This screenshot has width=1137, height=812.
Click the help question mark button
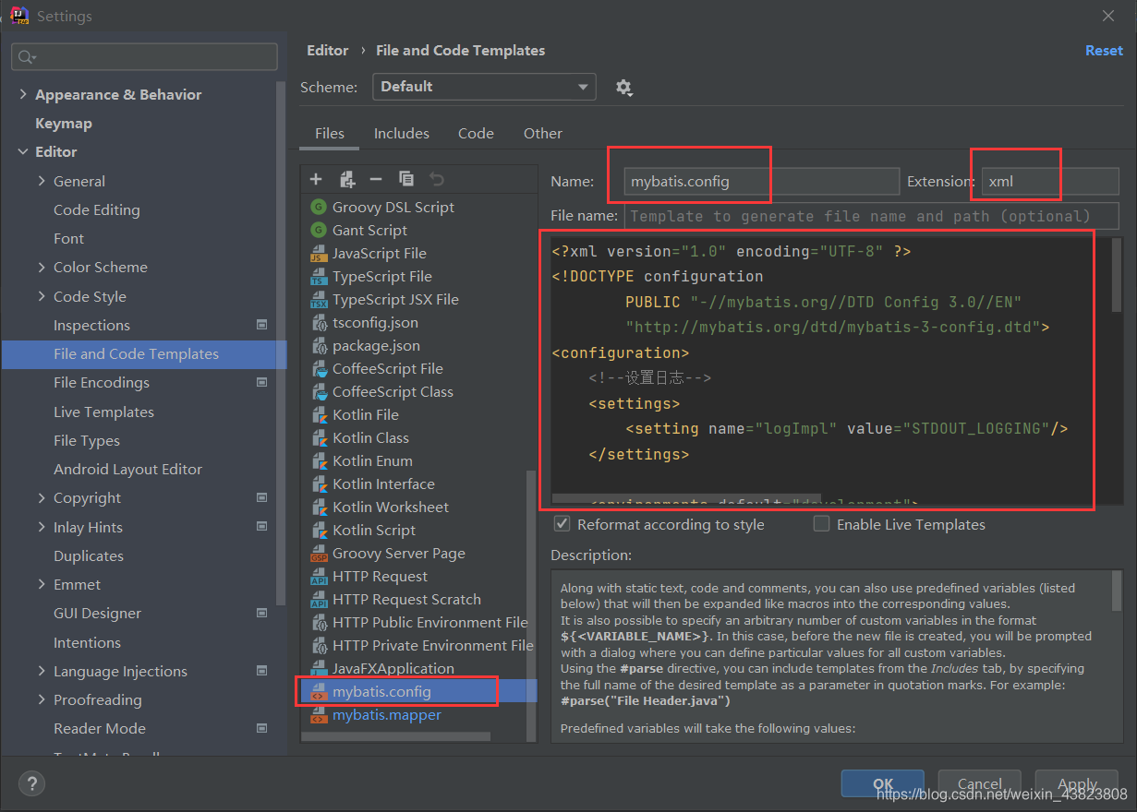32,784
